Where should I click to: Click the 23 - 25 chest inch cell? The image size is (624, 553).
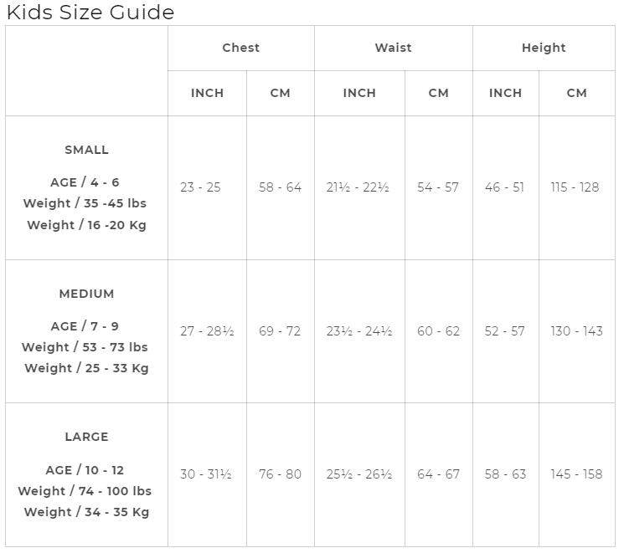pyautogui.click(x=200, y=187)
